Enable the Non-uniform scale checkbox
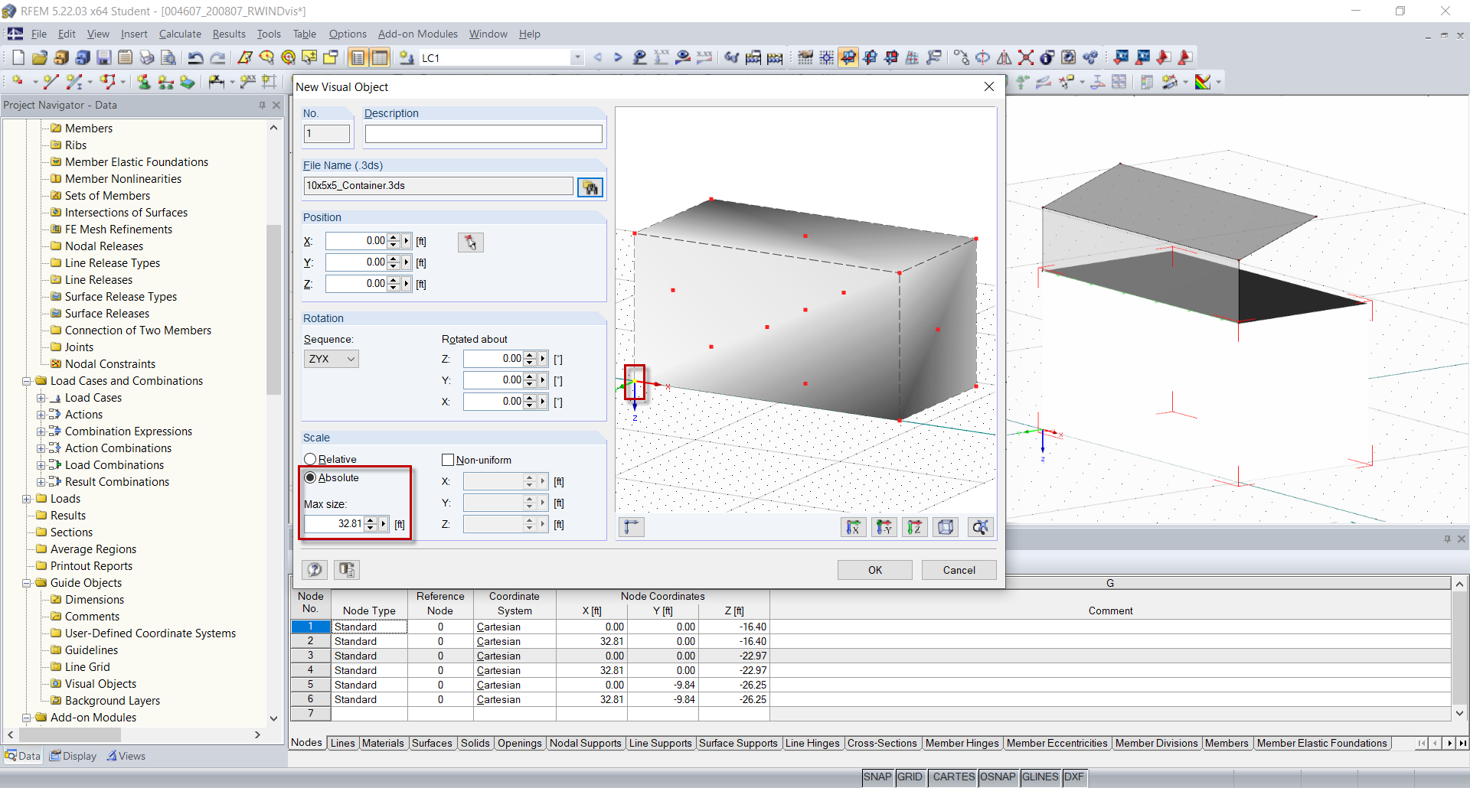1470x788 pixels. [x=449, y=459]
